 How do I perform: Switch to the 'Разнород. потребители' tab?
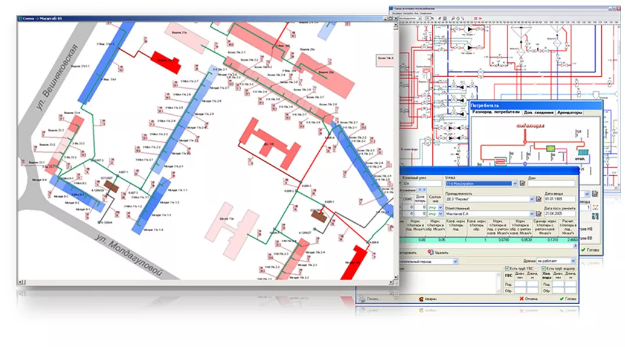[496, 112]
